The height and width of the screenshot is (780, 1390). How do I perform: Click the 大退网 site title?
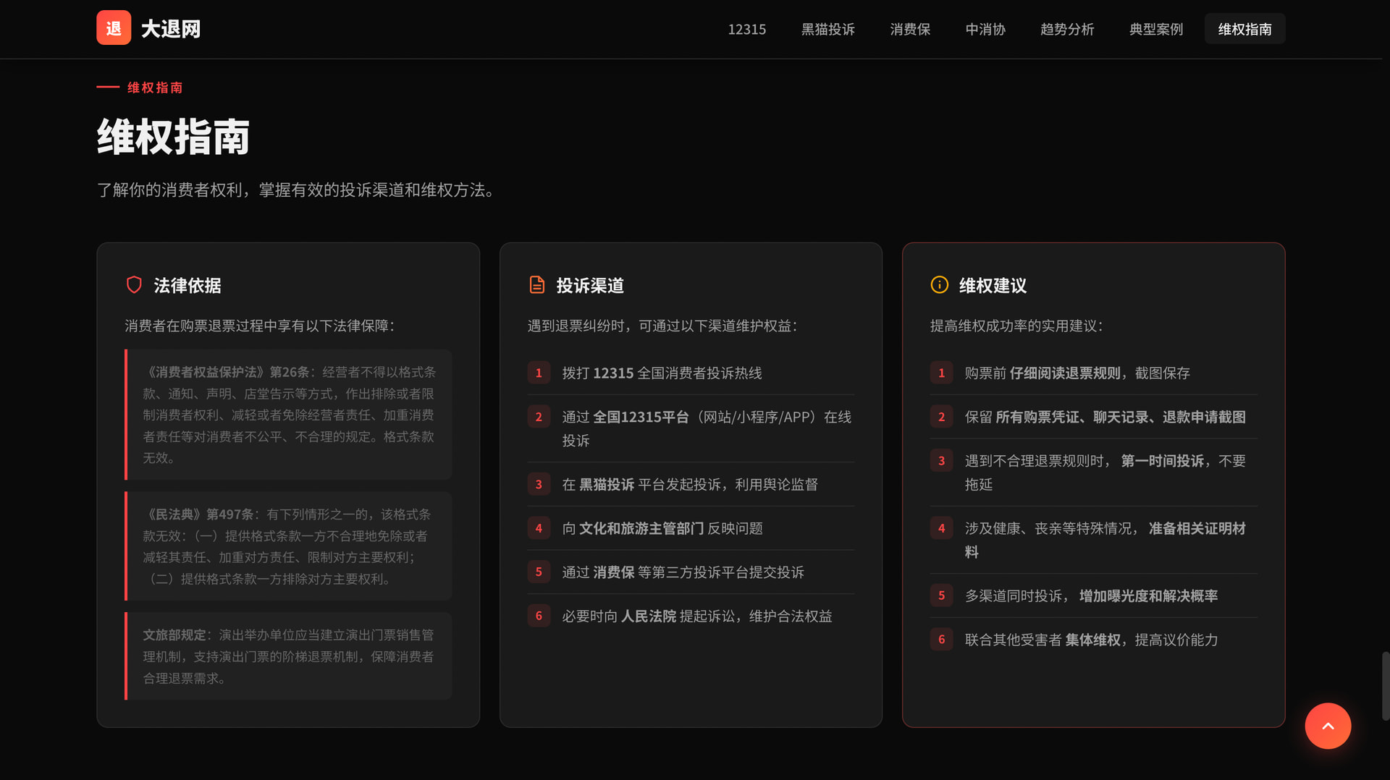coord(171,29)
